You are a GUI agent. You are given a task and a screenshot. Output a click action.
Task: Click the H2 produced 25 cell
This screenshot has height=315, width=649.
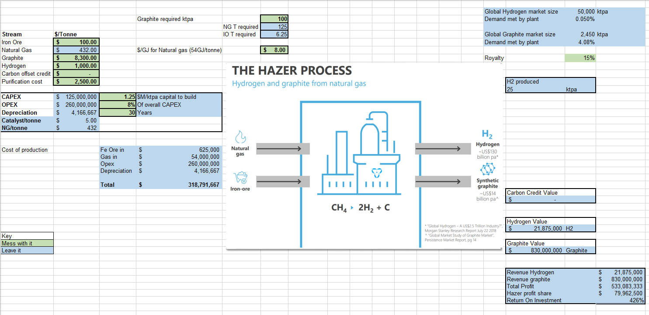pyautogui.click(x=535, y=89)
